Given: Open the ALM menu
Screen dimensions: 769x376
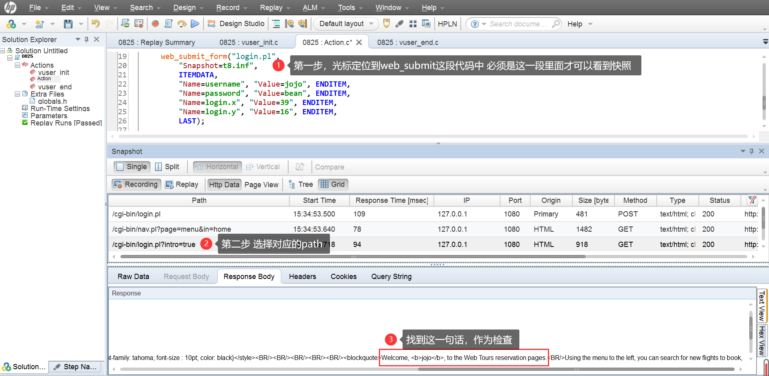Looking at the screenshot, I should 314,8.
